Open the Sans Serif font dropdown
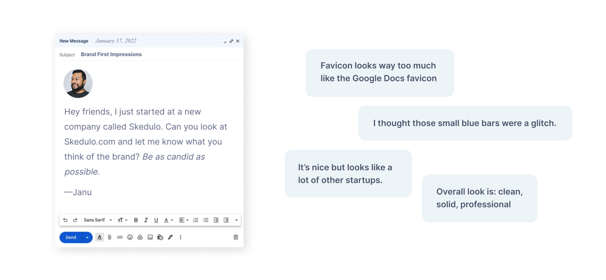 98,220
